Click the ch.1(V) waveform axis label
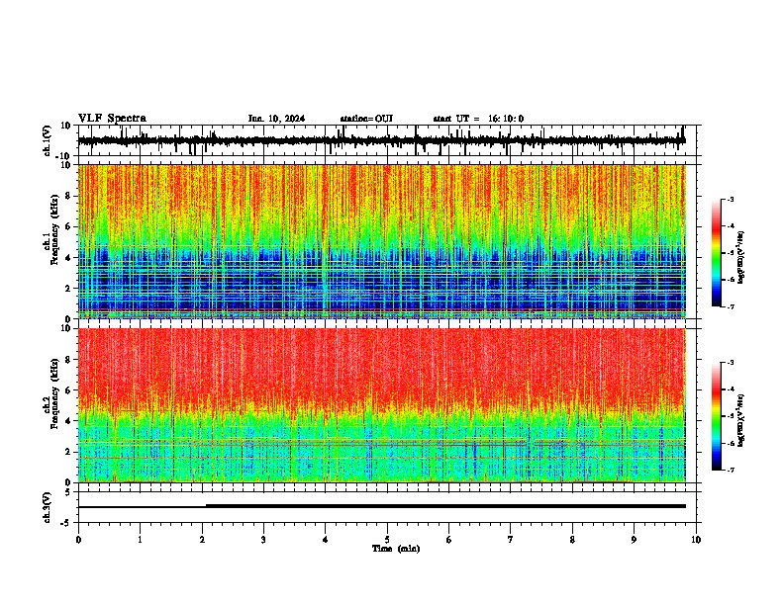This screenshot has height=605, width=784. point(48,140)
